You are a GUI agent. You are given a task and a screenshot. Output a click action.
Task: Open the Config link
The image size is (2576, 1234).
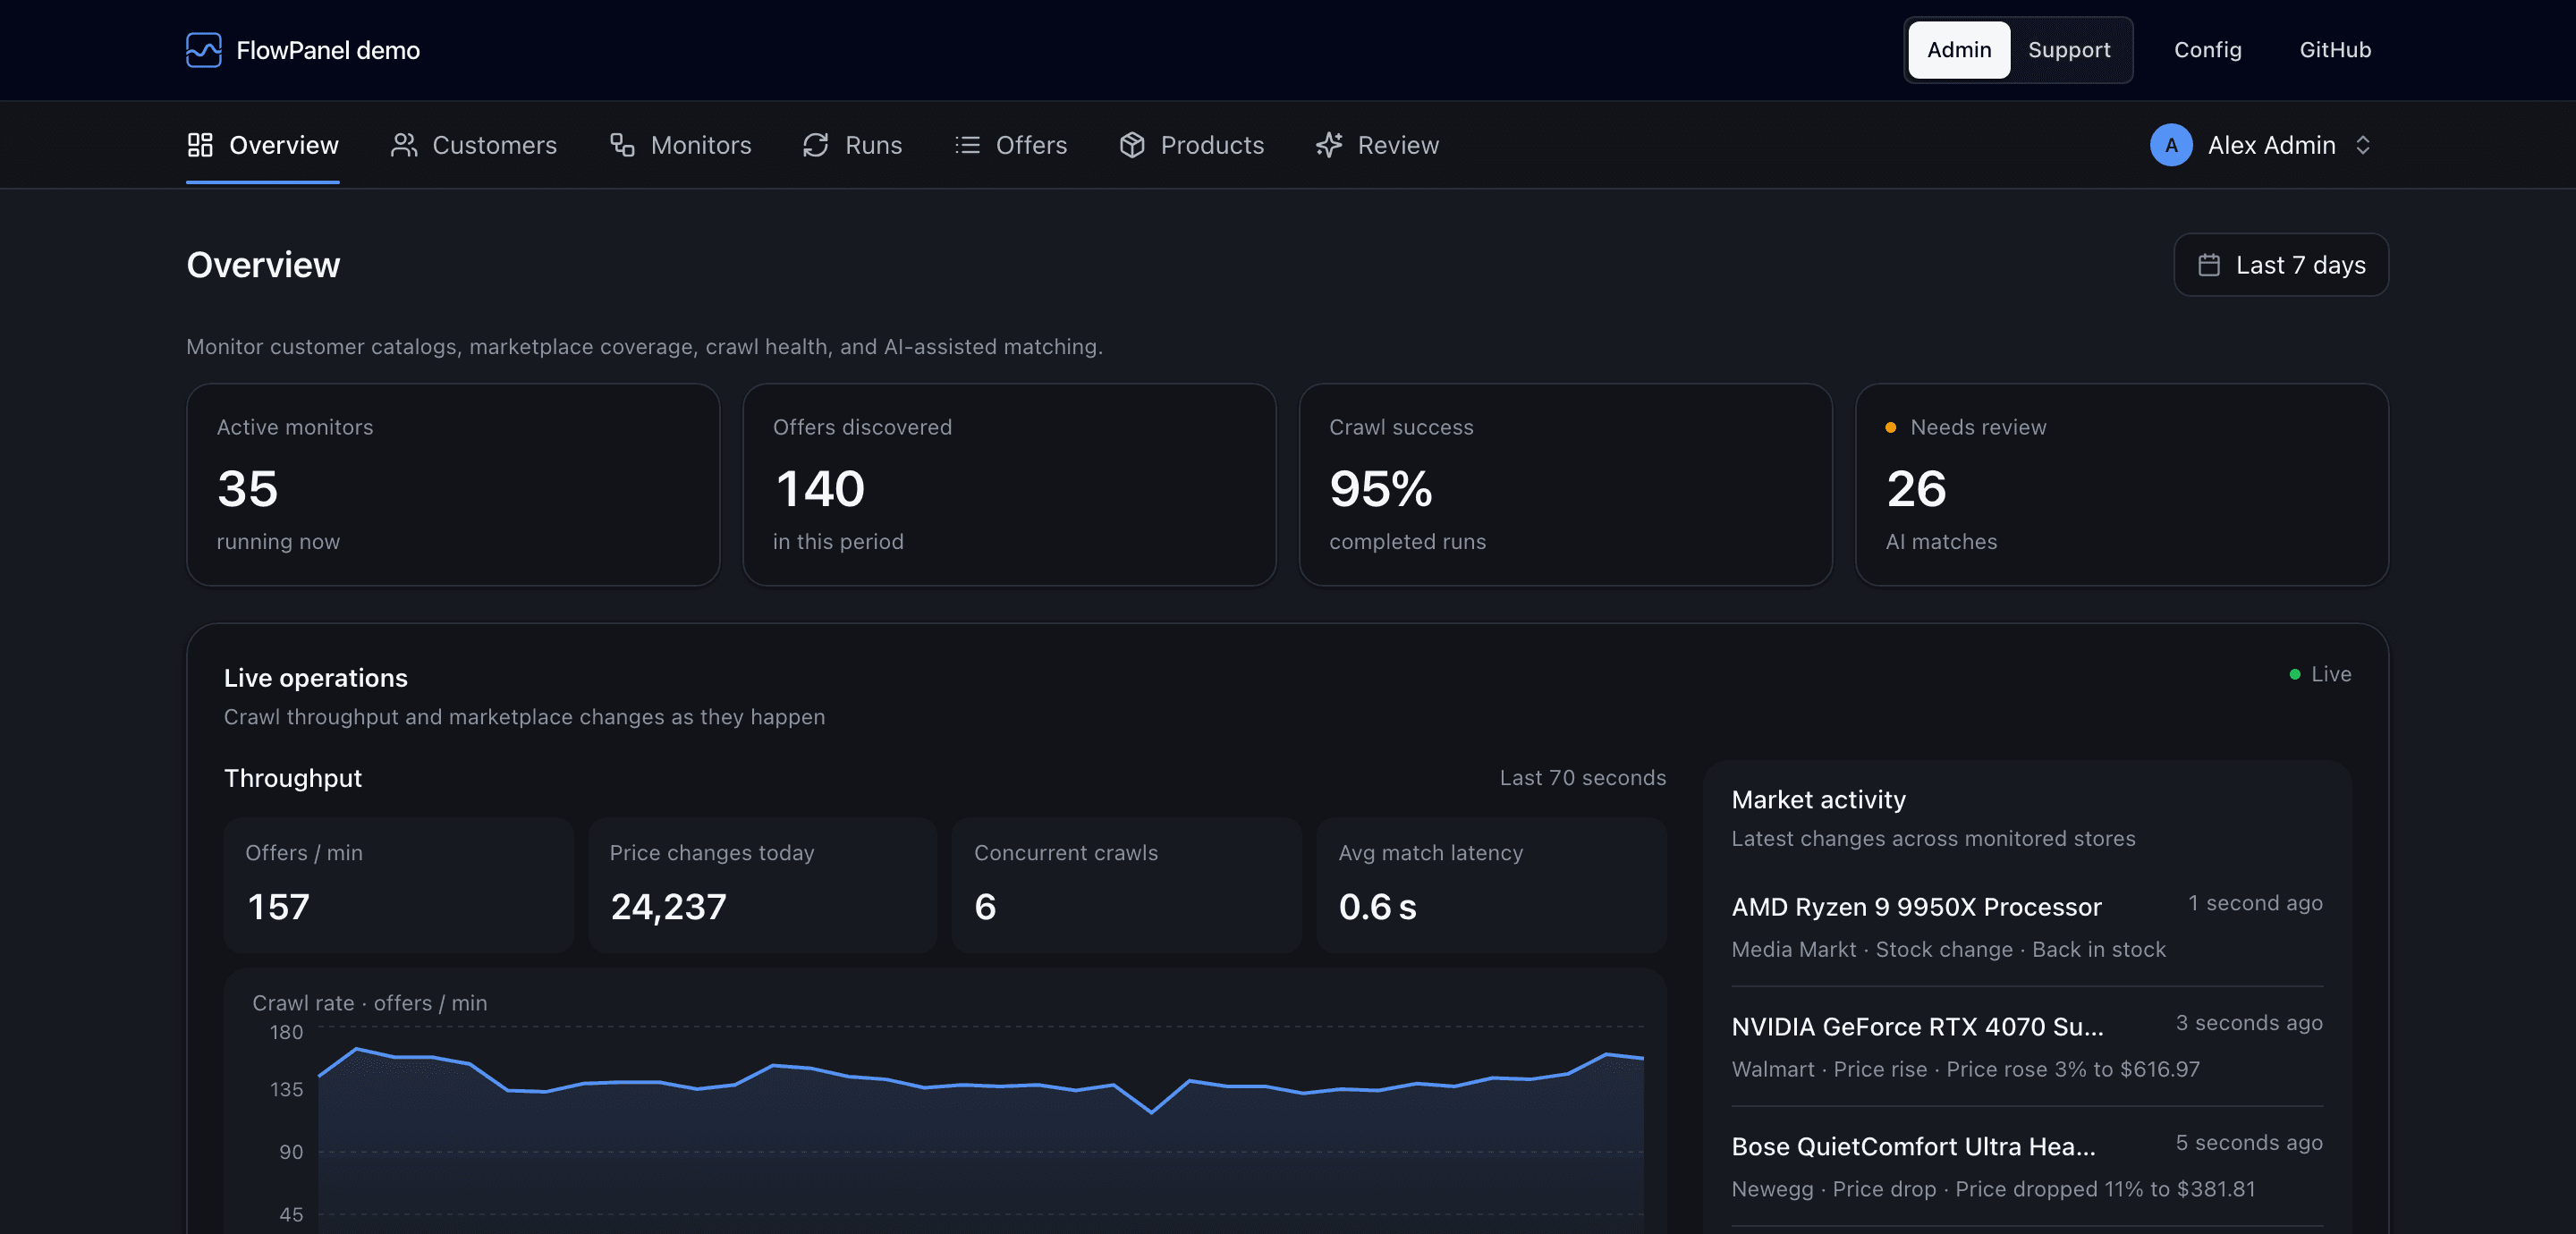(x=2208, y=50)
